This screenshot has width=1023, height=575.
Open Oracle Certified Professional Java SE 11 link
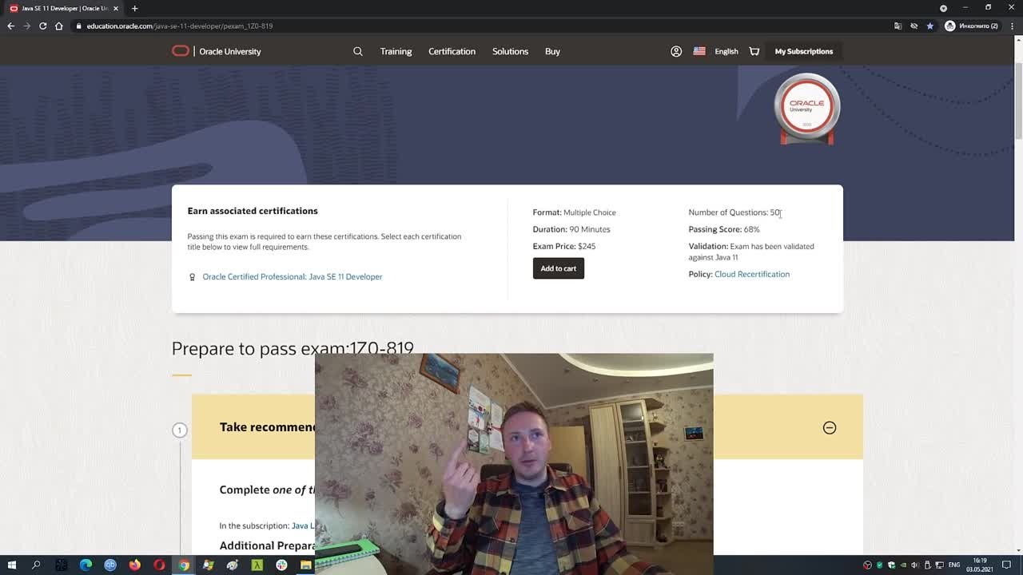pyautogui.click(x=292, y=276)
